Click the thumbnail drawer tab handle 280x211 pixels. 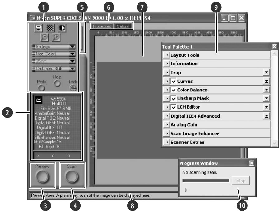point(82,38)
